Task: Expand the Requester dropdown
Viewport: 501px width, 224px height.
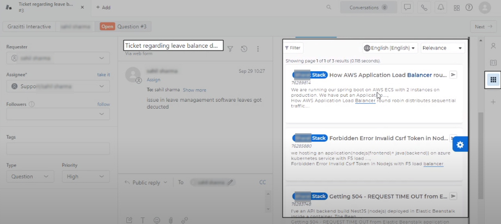Action: pyautogui.click(x=58, y=58)
